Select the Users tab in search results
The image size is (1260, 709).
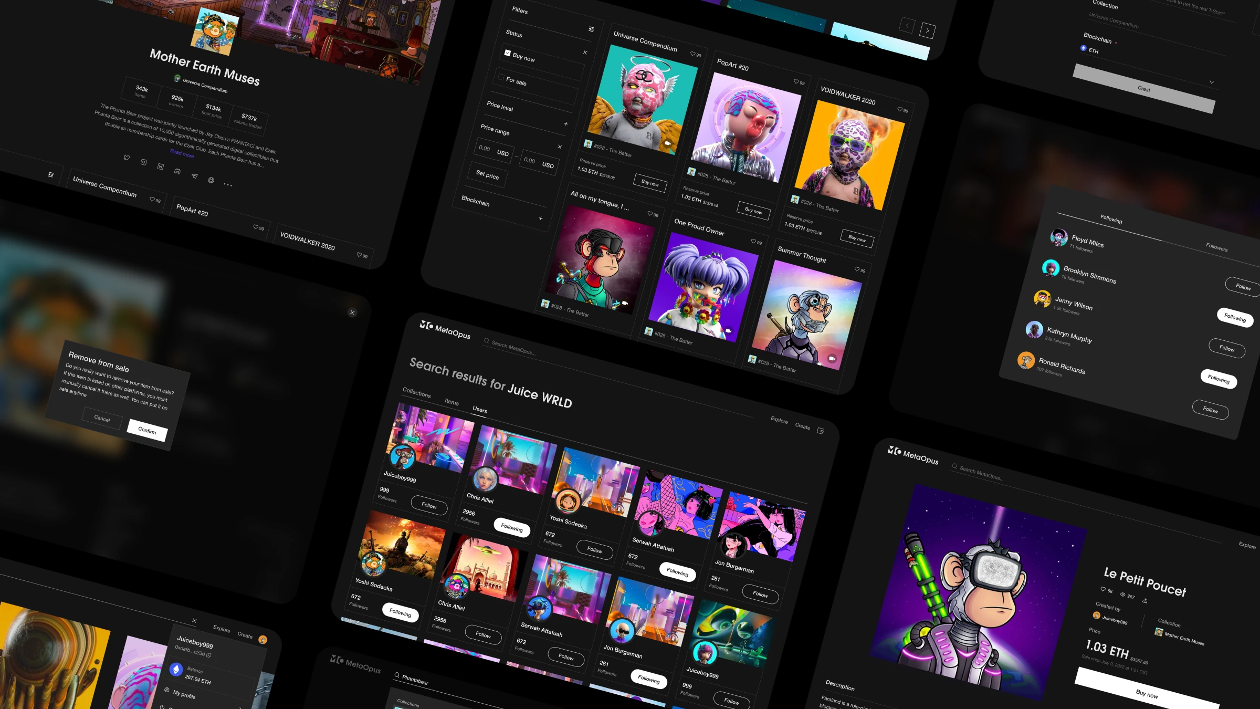[x=480, y=410]
